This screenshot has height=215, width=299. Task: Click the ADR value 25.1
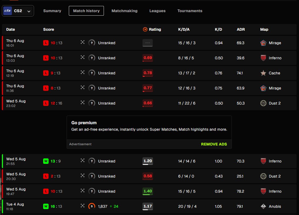click(x=240, y=176)
